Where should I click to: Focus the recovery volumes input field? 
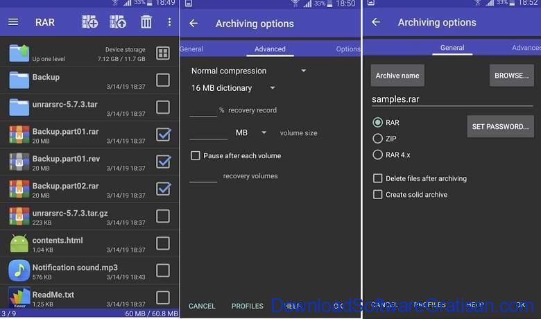click(203, 176)
